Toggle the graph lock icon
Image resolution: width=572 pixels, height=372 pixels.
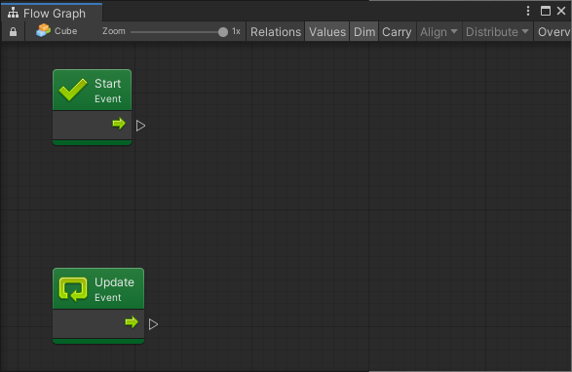click(x=13, y=32)
